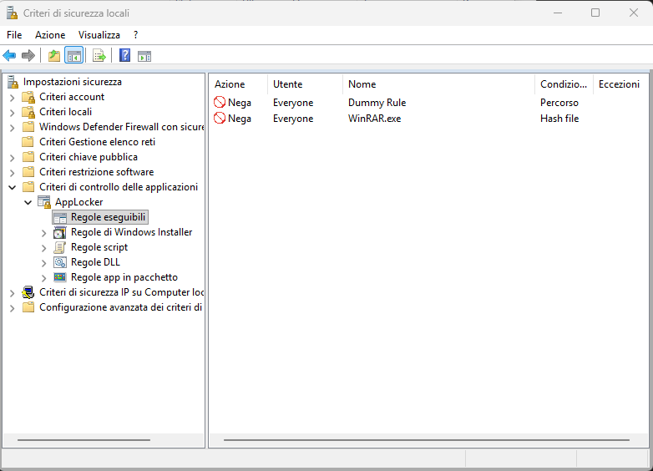Expand Regole app in pacchetto node
653x471 pixels.
coord(43,278)
